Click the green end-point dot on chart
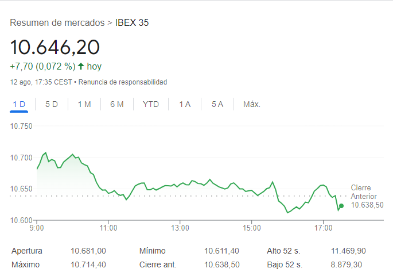 [x=341, y=206]
